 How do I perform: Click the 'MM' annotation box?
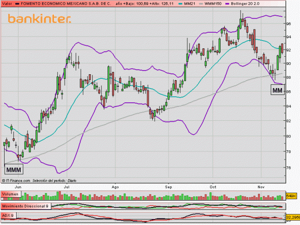pos(277,90)
